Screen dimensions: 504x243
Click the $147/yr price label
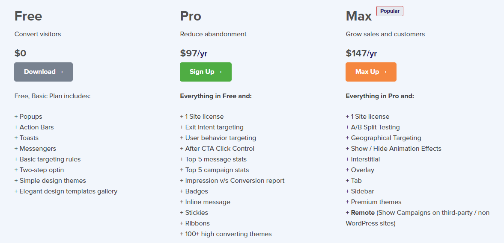tap(361, 53)
